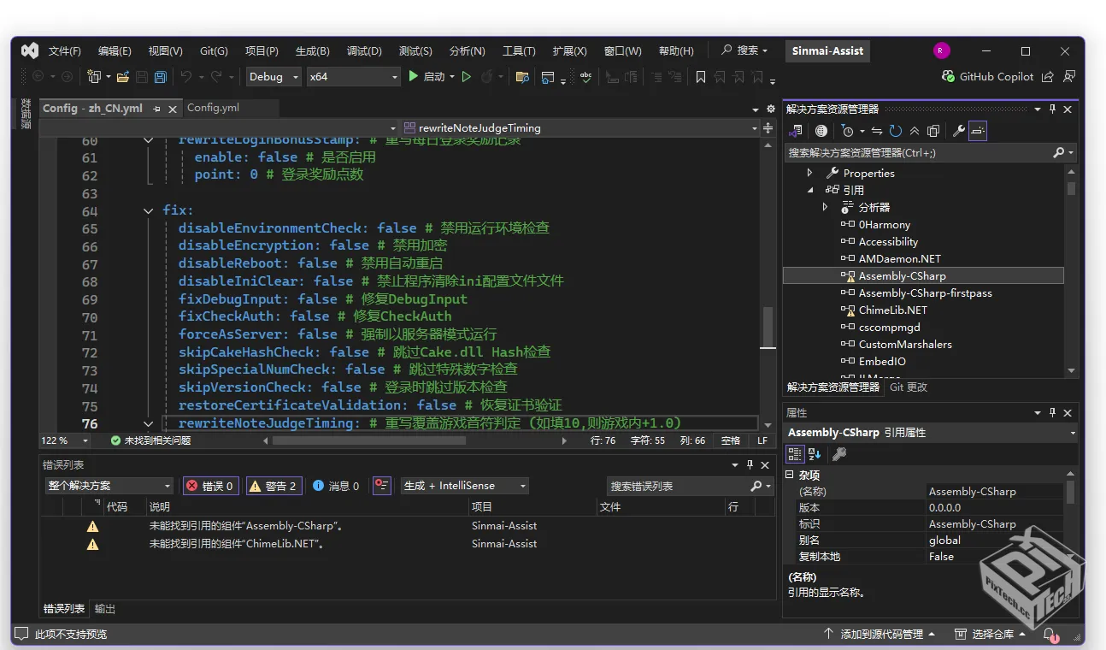
Task: Toggle the Warnings 2 filter button
Action: click(x=272, y=486)
